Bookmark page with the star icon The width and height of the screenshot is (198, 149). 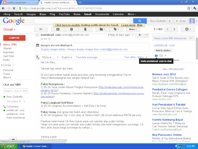pyautogui.click(x=189, y=8)
